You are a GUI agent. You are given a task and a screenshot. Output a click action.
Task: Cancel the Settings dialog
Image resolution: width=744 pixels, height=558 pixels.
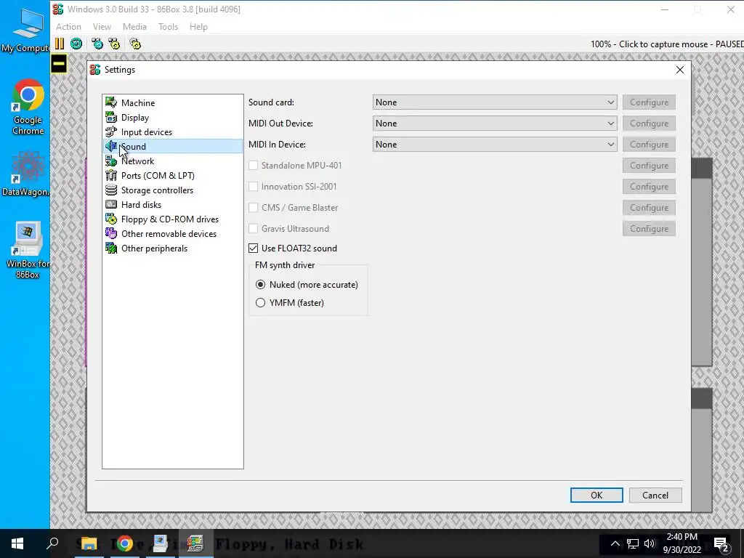pyautogui.click(x=655, y=496)
